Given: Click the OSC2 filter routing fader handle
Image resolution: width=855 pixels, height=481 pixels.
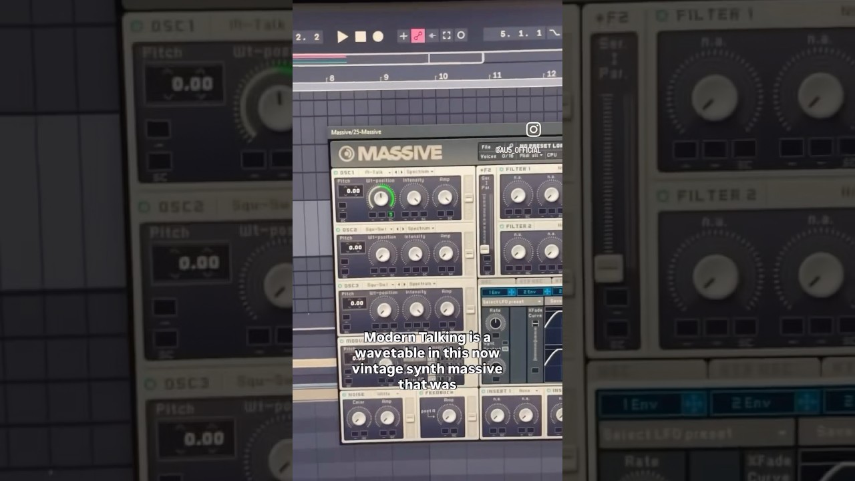Looking at the screenshot, I should tap(470, 255).
